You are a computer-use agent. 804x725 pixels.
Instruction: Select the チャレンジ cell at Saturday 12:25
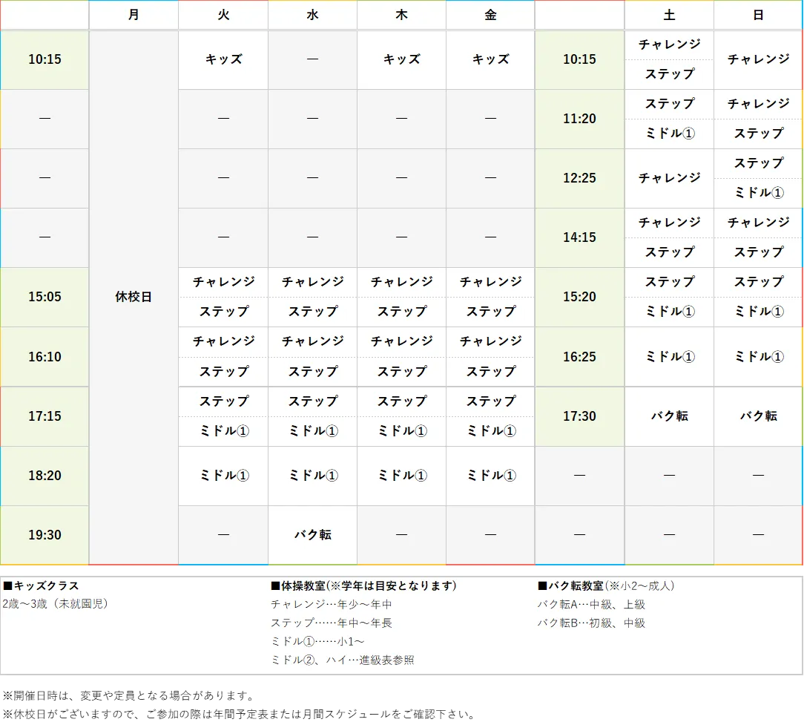pyautogui.click(x=669, y=178)
